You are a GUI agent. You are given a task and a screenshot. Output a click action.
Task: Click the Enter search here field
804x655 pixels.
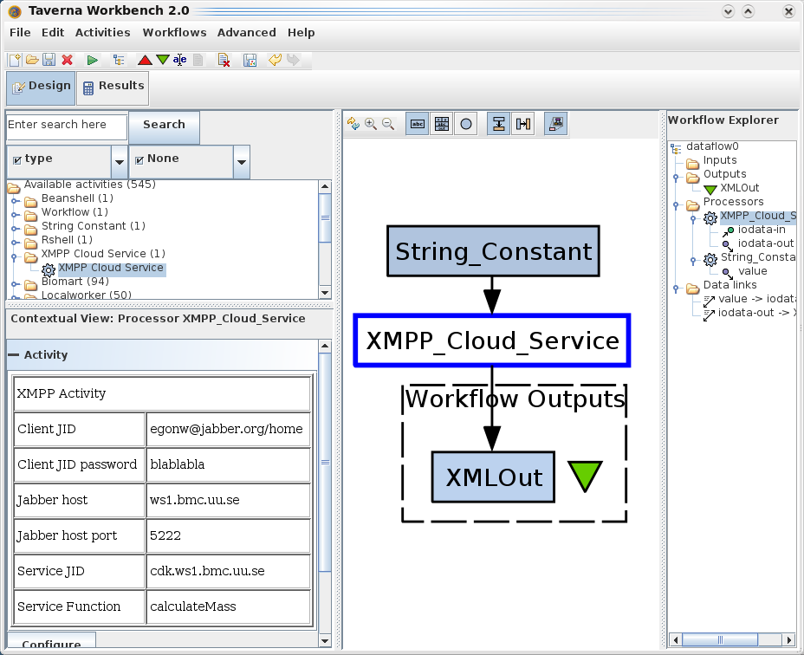67,125
